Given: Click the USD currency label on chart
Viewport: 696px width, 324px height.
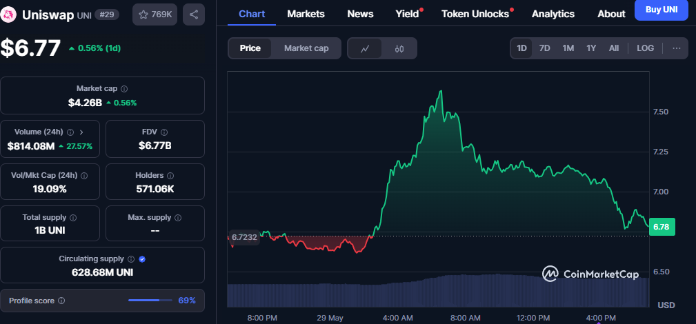Looking at the screenshot, I should click(666, 305).
